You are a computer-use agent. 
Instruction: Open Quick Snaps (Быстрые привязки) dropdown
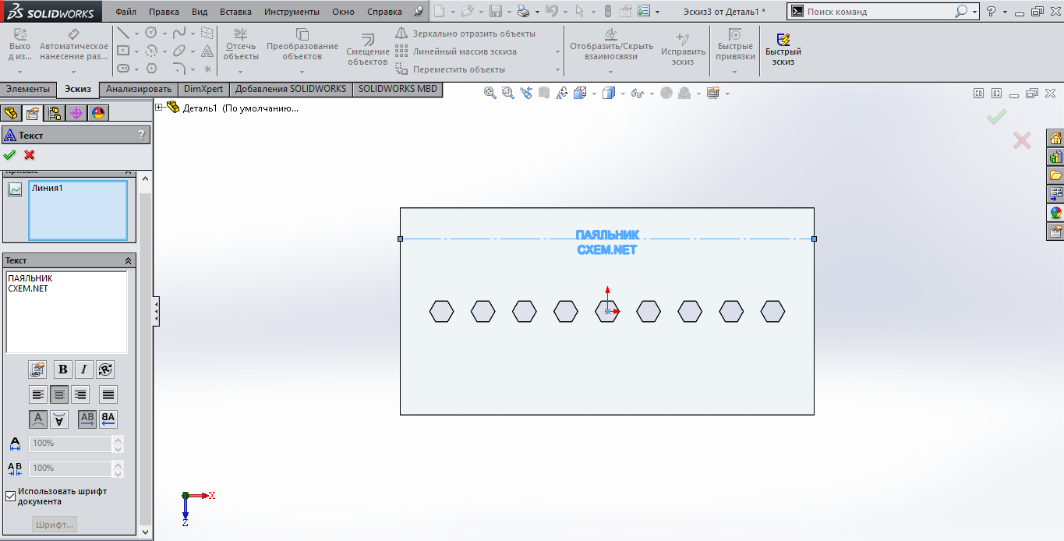pyautogui.click(x=735, y=72)
